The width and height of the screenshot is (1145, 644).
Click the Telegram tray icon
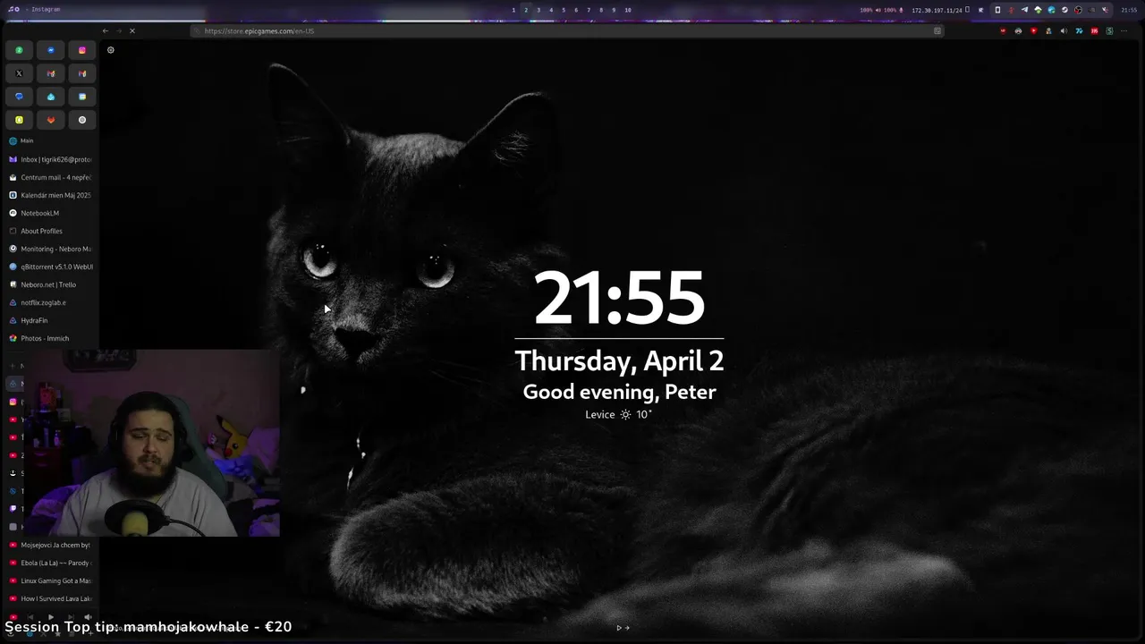point(1024,10)
